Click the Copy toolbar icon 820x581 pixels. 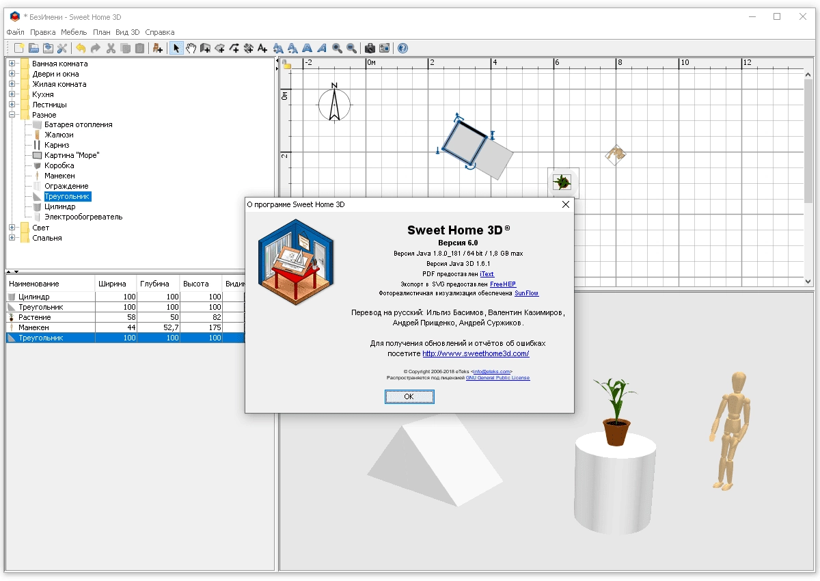pos(125,48)
